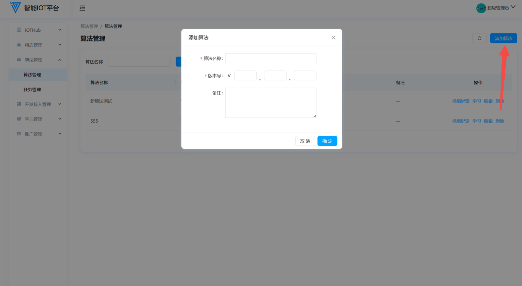
Task: Focus the 算法名称 field in the dialog
Action: 271,58
